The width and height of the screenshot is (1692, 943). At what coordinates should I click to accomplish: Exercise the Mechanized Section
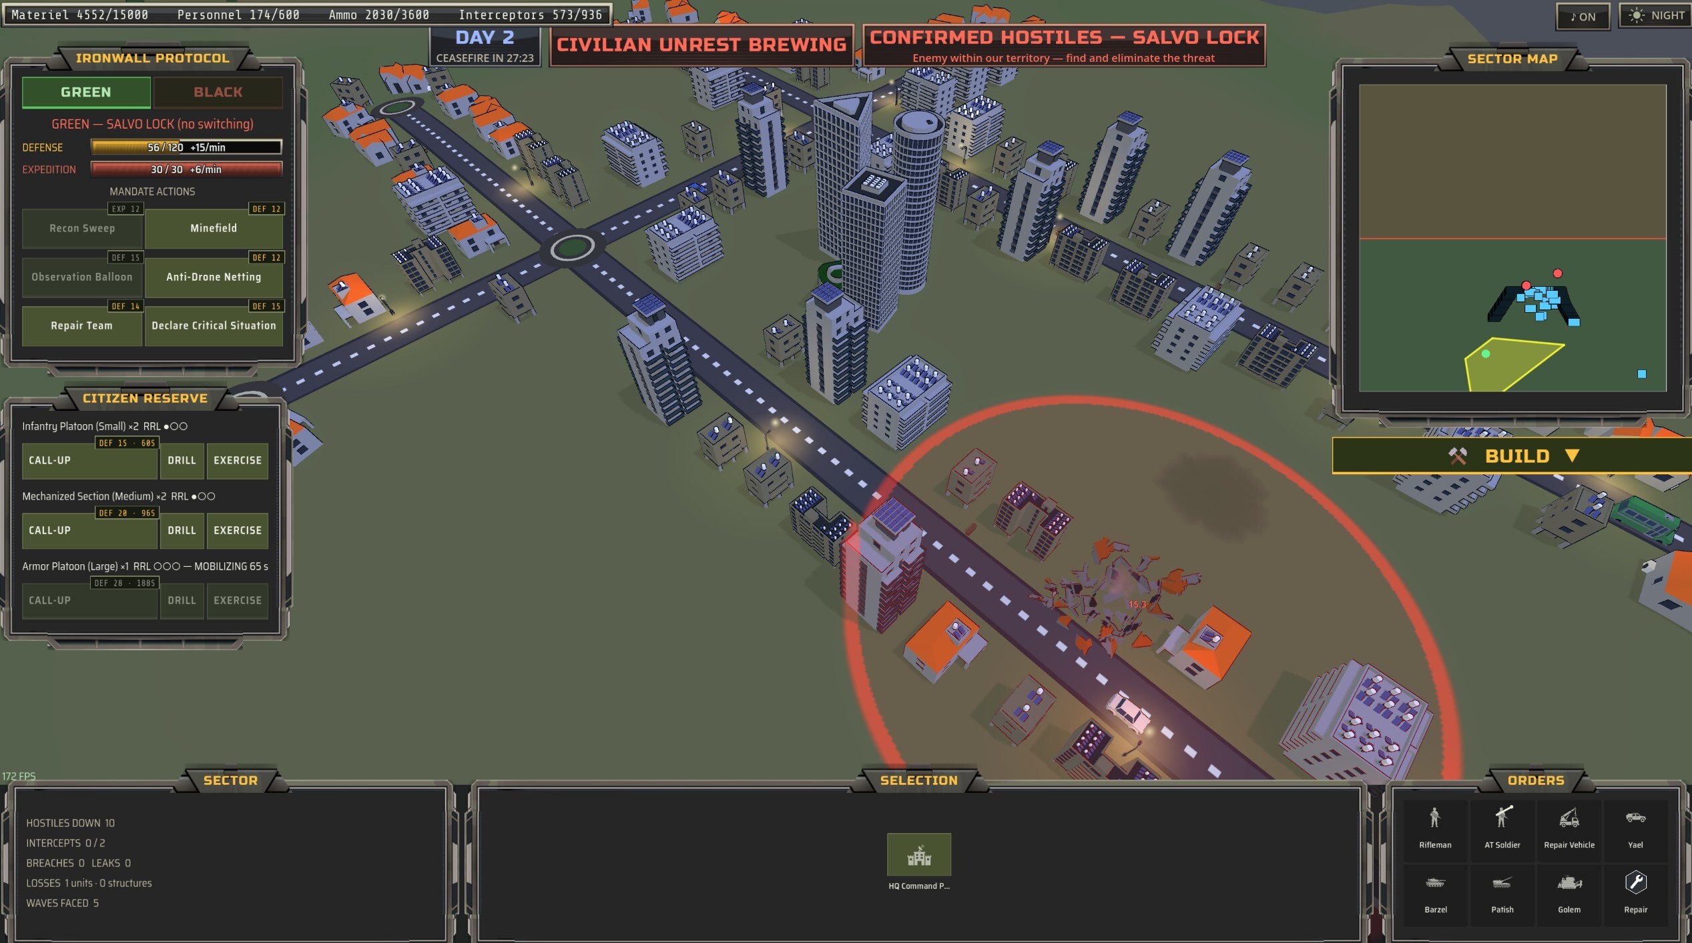pos(238,531)
